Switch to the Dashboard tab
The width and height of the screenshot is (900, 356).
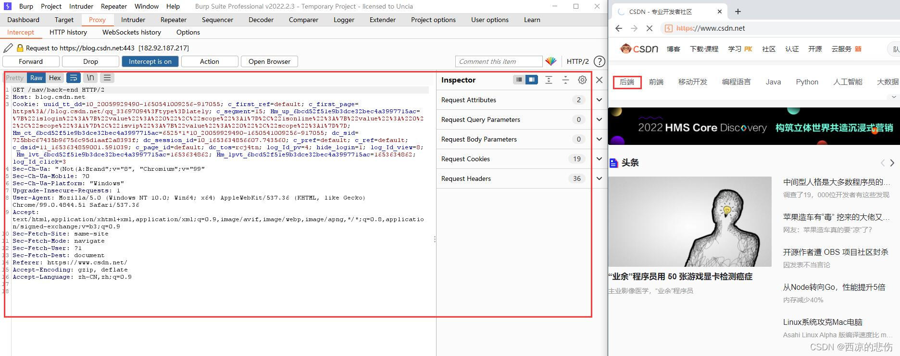[x=24, y=20]
